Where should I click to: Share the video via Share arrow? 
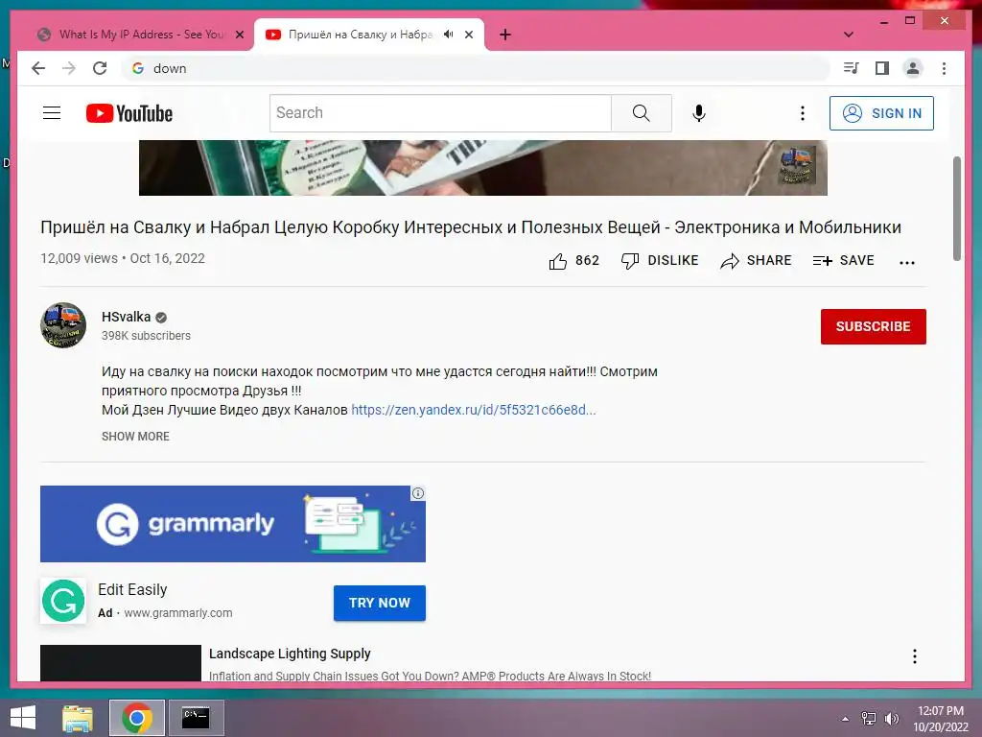tap(756, 261)
